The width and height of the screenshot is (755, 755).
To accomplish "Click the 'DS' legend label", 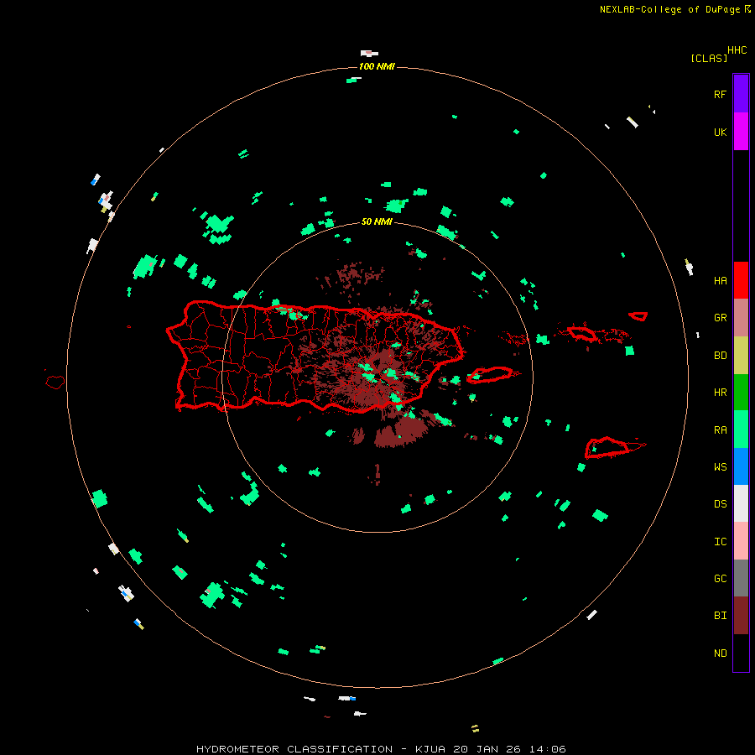I will (720, 504).
